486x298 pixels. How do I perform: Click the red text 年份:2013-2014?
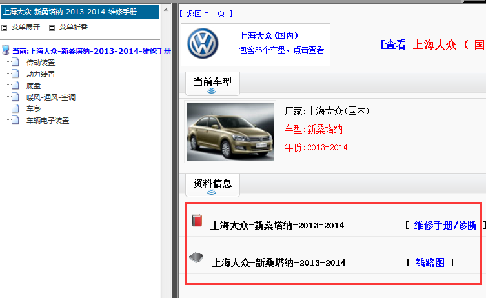(x=316, y=147)
